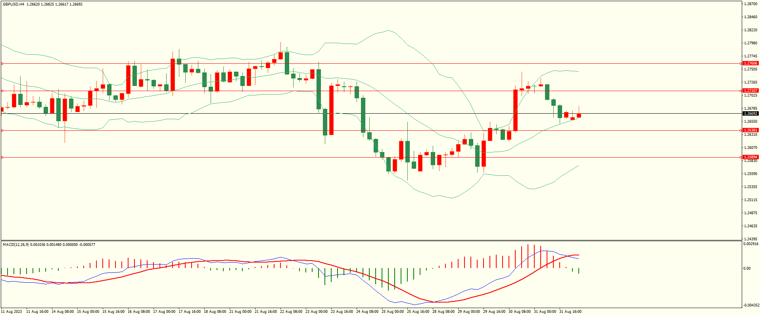Image resolution: width=760 pixels, height=316 pixels.
Task: Select the horizontal level line at 1.25894
Action: [371, 157]
